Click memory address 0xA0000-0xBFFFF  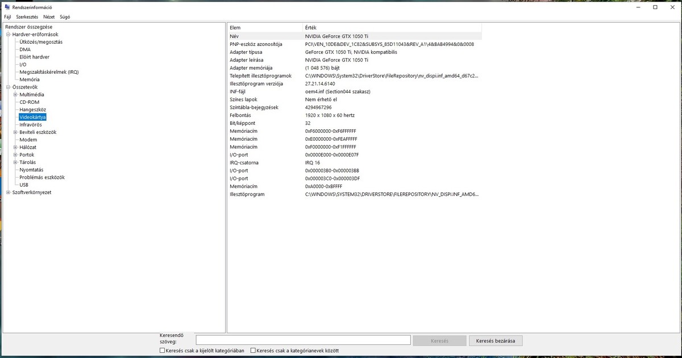coord(324,187)
